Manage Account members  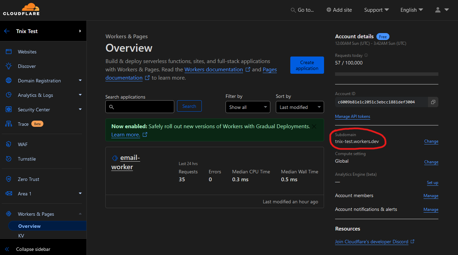pyautogui.click(x=431, y=196)
